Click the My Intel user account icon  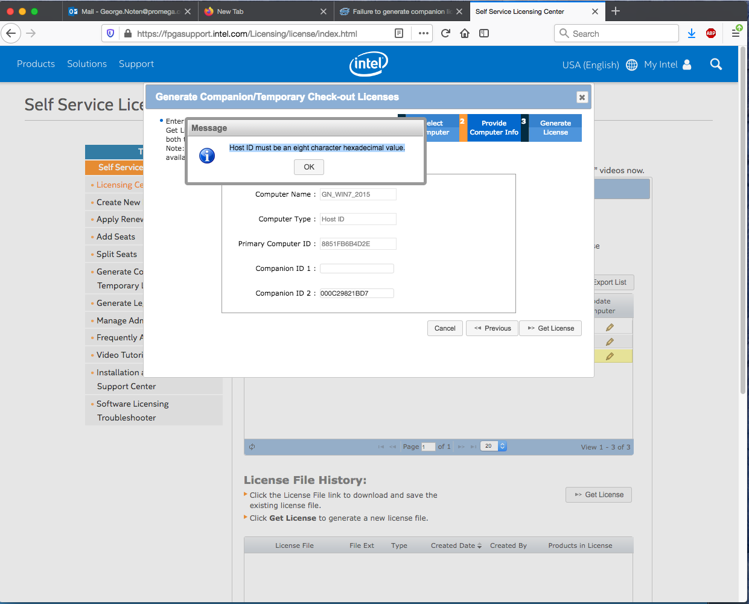(x=687, y=65)
